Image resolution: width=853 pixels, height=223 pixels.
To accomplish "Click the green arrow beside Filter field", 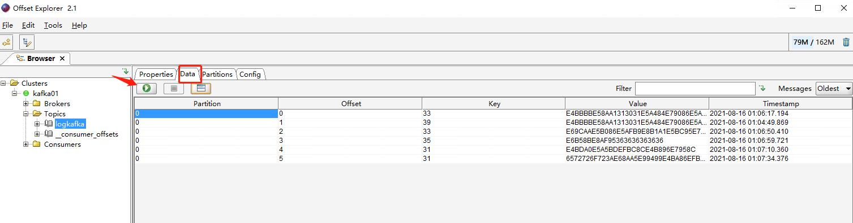I will [762, 88].
